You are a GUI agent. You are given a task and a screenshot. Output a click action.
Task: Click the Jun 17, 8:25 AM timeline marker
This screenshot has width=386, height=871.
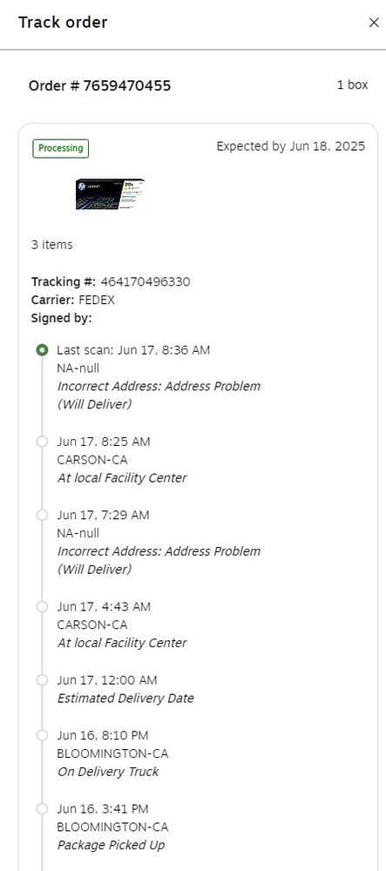[42, 442]
